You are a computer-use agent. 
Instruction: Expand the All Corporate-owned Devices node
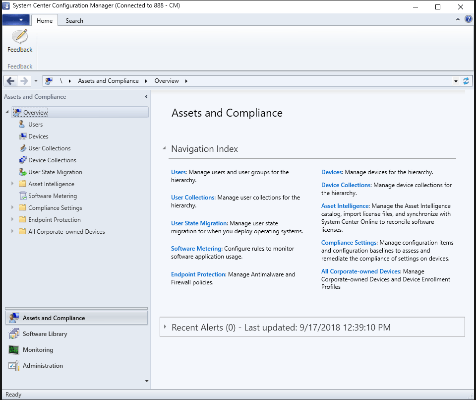[12, 231]
